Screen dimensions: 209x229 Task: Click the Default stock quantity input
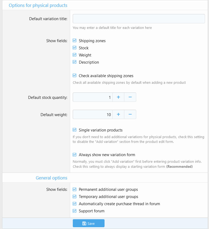pyautogui.click(x=93, y=97)
